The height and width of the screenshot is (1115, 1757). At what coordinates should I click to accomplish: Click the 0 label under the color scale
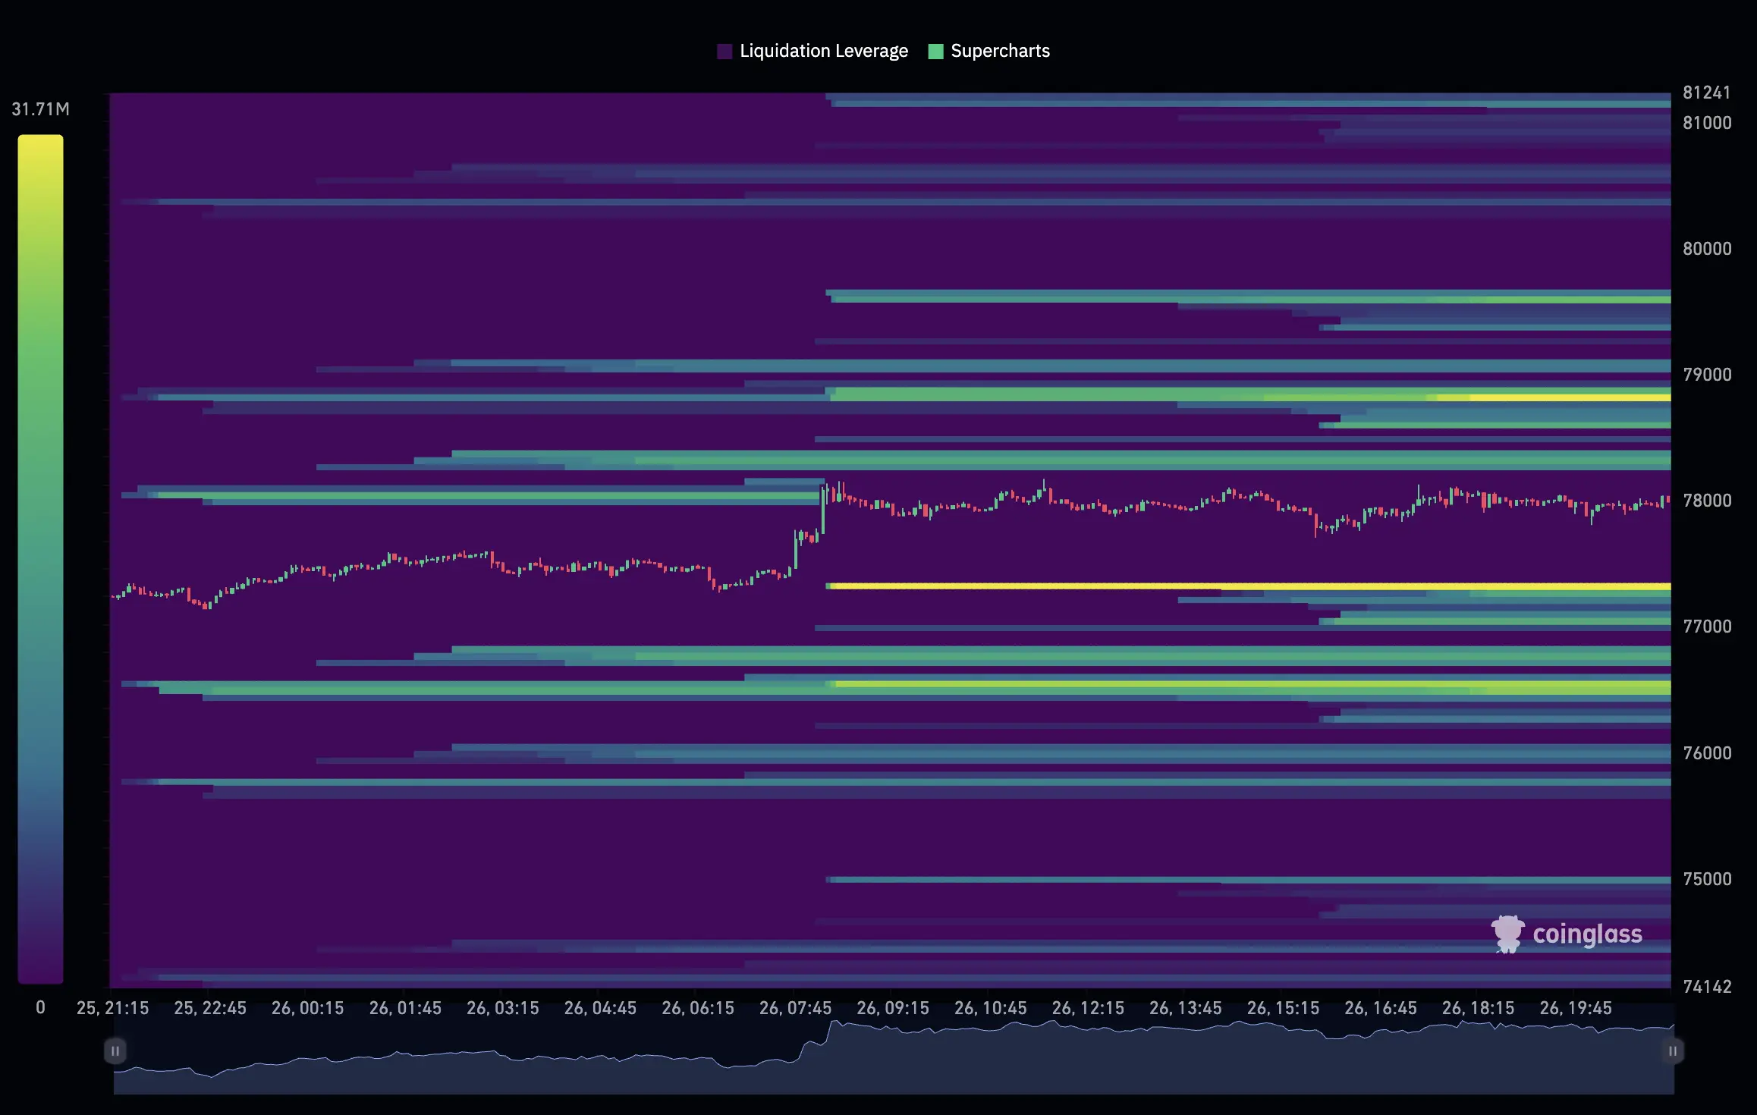(x=40, y=1007)
